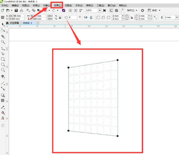Select the Pick (arrow) tool
Viewport: 179px width, 155px height.
point(3,25)
